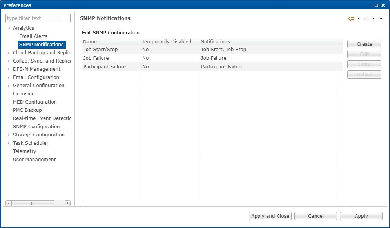The height and width of the screenshot is (228, 390).
Task: Click the tree horizontal scrollbar thumb
Action: coord(33,203)
